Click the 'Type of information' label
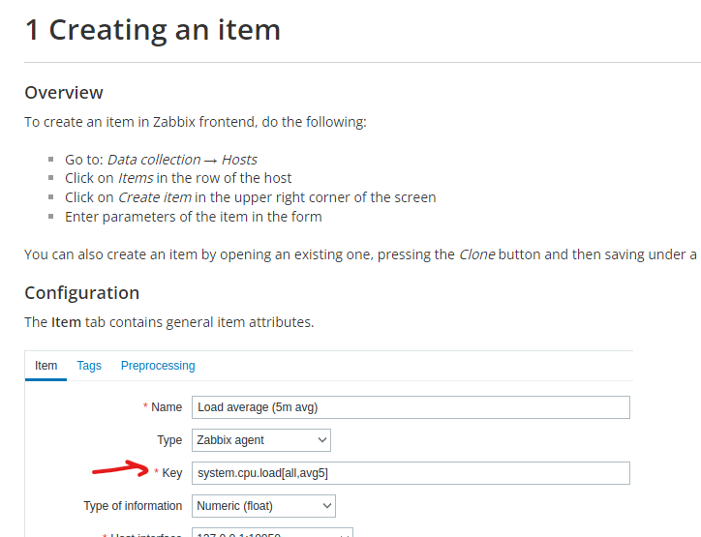Image resolution: width=701 pixels, height=537 pixels. (133, 506)
